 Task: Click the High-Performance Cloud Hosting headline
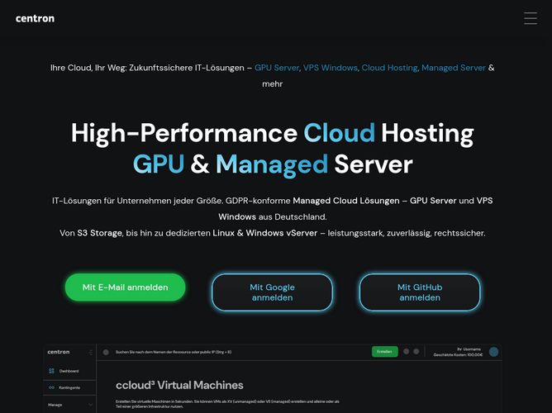[x=272, y=149]
